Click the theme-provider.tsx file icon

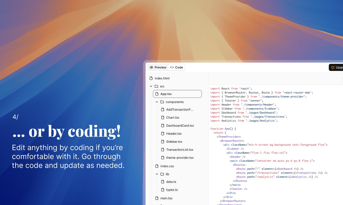pyautogui.click(x=163, y=158)
